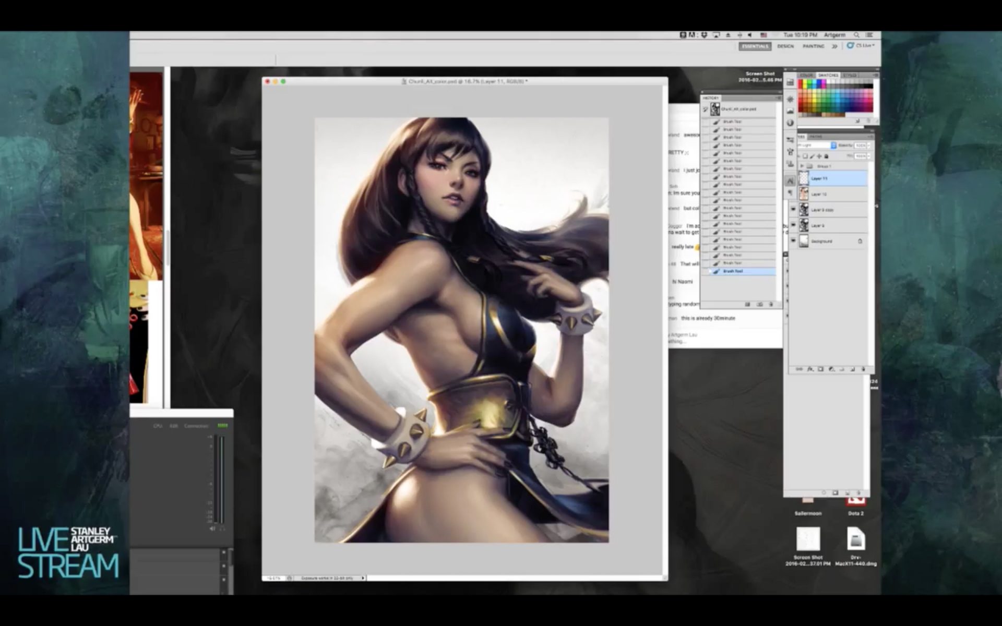
Task: Click the Dropbox menu bar icon
Action: (705, 35)
